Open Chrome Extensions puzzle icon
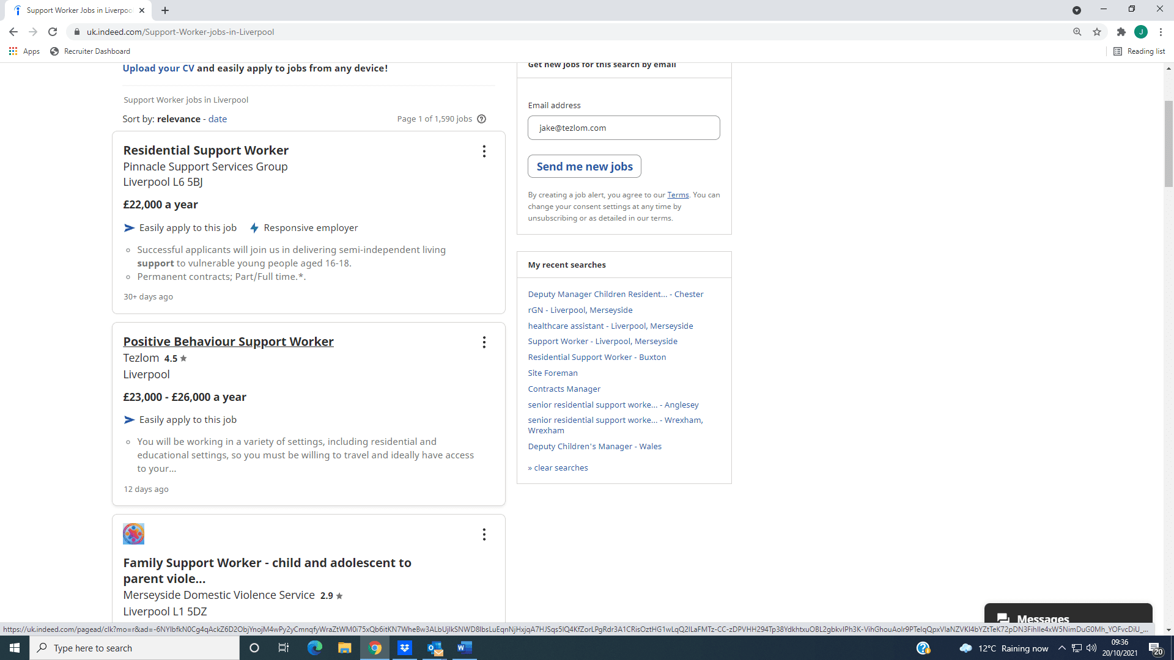 pyautogui.click(x=1121, y=32)
